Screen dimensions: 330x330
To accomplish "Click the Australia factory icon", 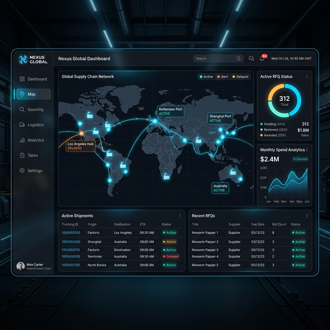I will (233, 172).
